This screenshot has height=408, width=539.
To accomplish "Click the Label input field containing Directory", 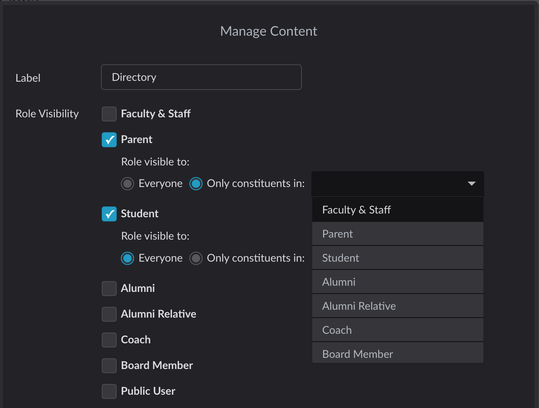I will (201, 77).
